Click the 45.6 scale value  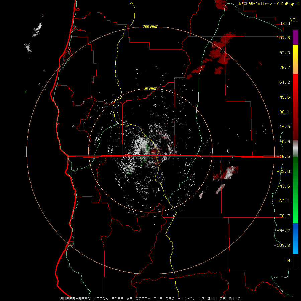tap(285, 97)
